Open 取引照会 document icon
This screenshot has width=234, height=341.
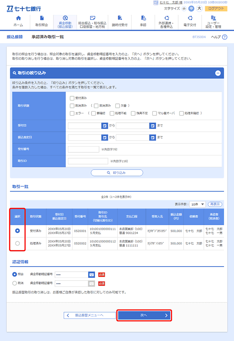click(x=42, y=18)
